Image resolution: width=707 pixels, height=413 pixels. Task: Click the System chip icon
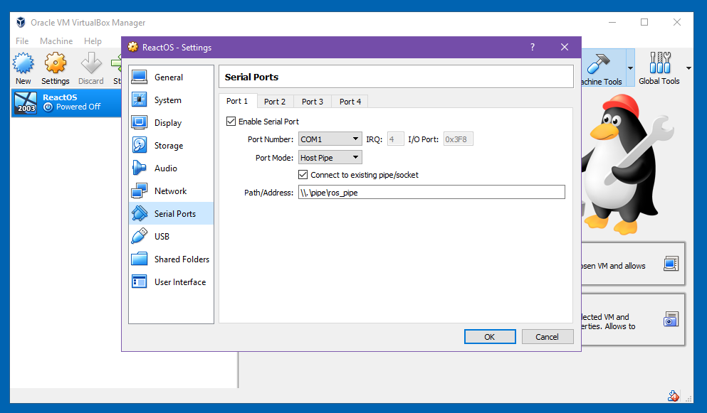[x=140, y=100]
